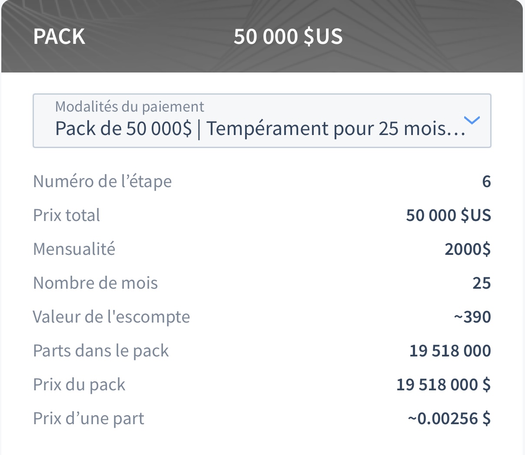
Task: Click the Prix du pack label
Action: 80,385
